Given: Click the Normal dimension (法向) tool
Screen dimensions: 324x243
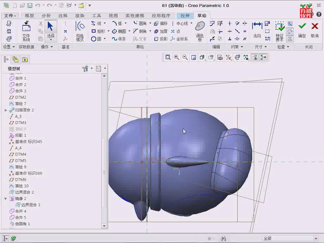Looking at the screenshot, I should (x=257, y=30).
